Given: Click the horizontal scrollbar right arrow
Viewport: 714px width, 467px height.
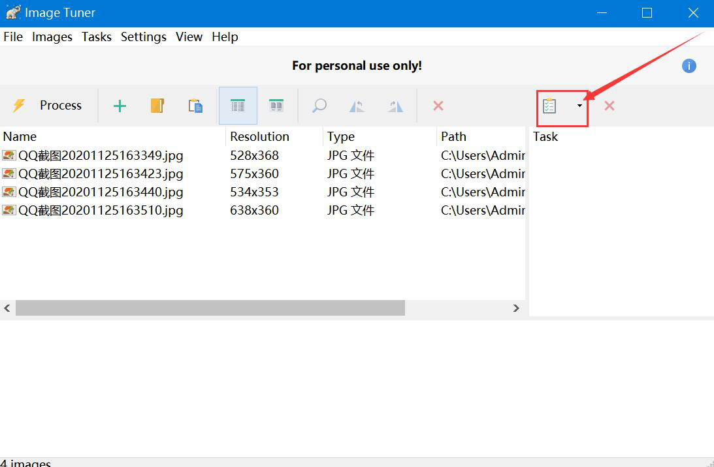Looking at the screenshot, I should point(516,308).
